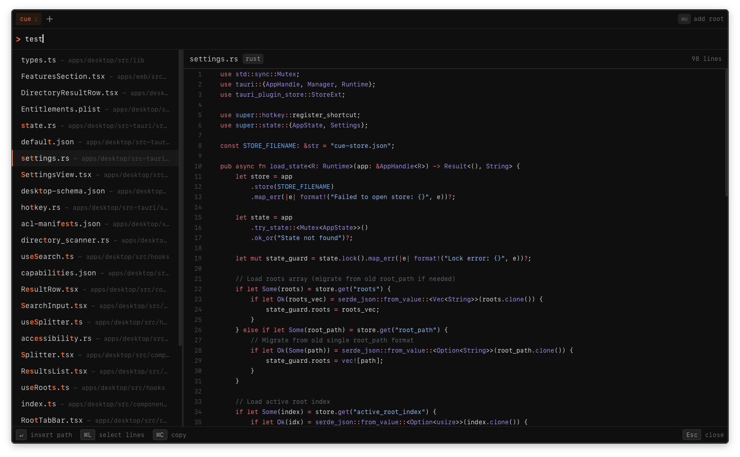This screenshot has height=457, width=740.
Task: Click the Esc key badge to close
Action: click(691, 435)
